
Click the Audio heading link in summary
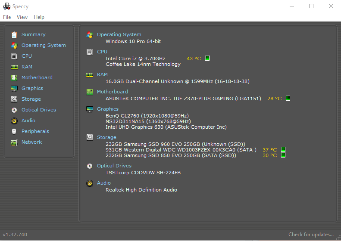click(x=104, y=183)
